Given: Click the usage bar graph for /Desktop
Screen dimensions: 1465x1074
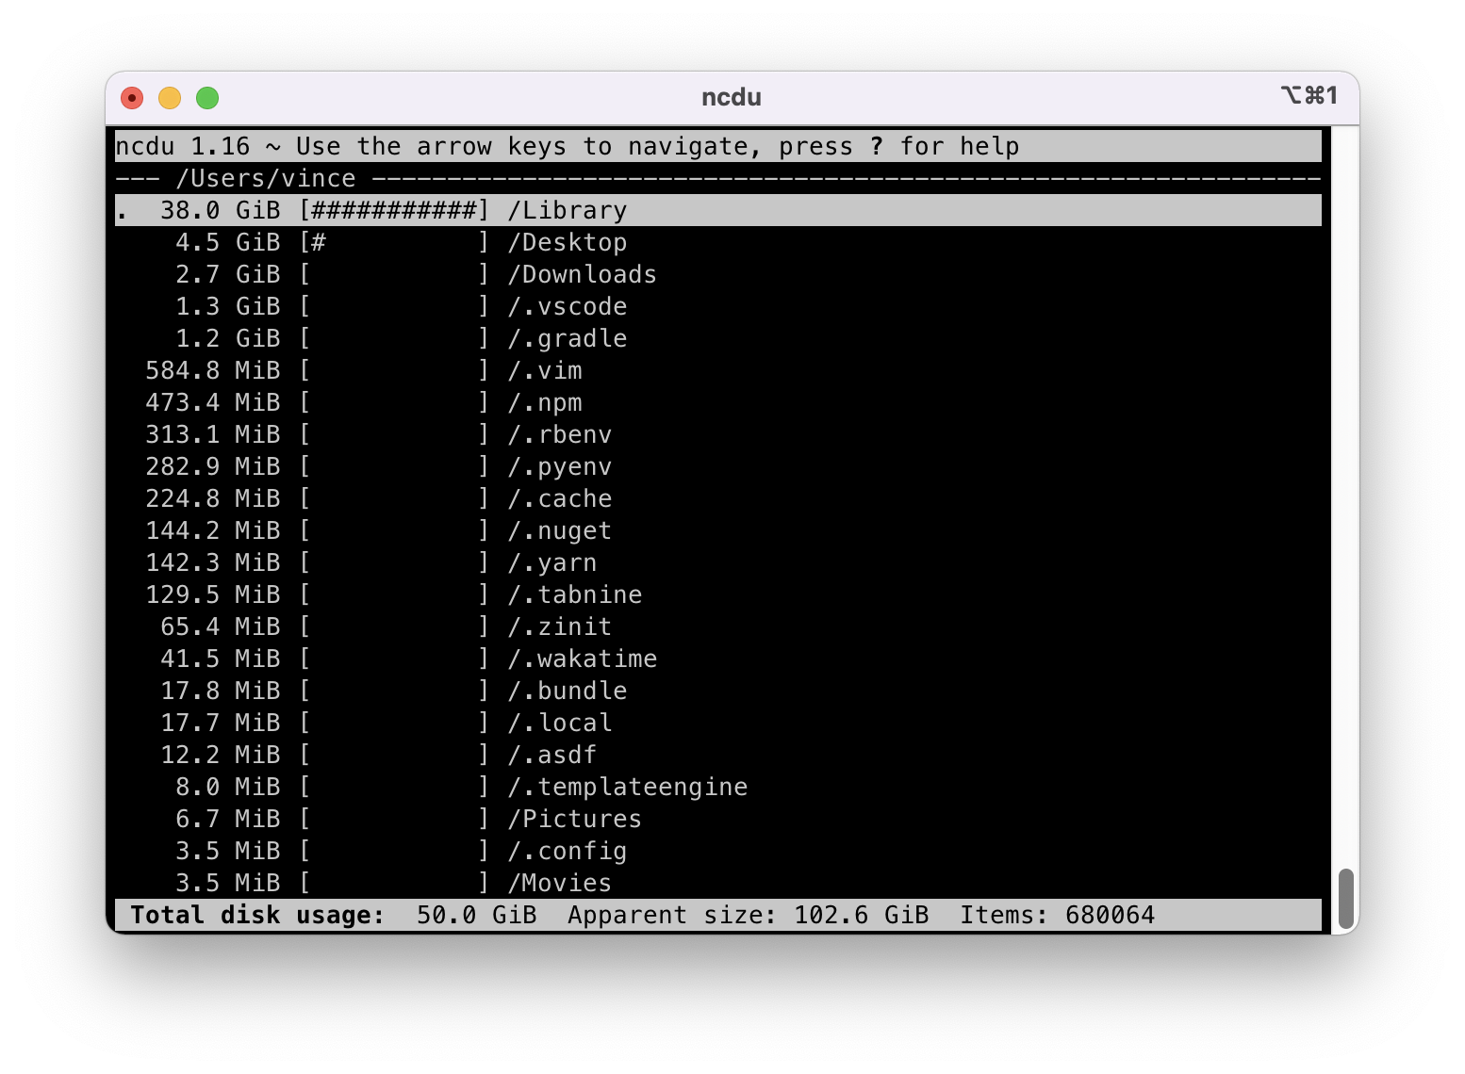Looking at the screenshot, I should coord(394,242).
